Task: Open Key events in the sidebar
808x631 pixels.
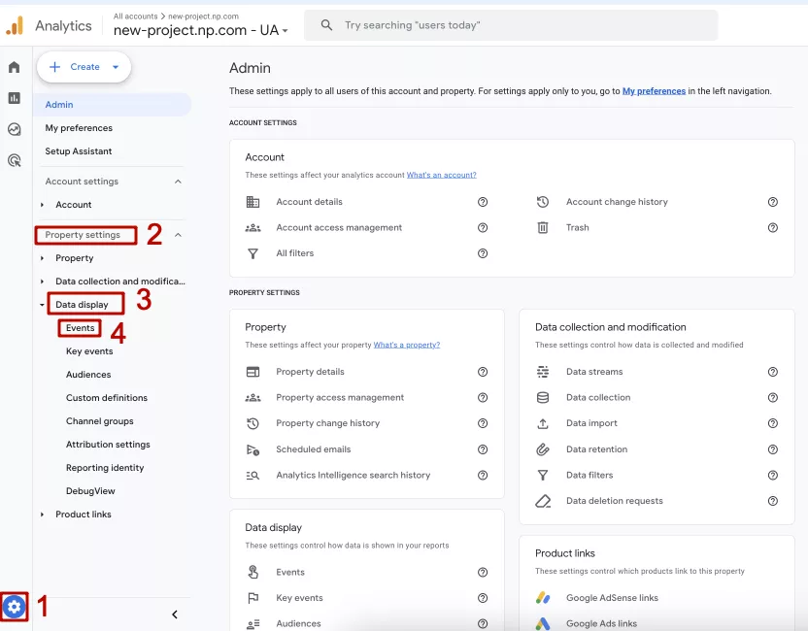Action: tap(89, 351)
